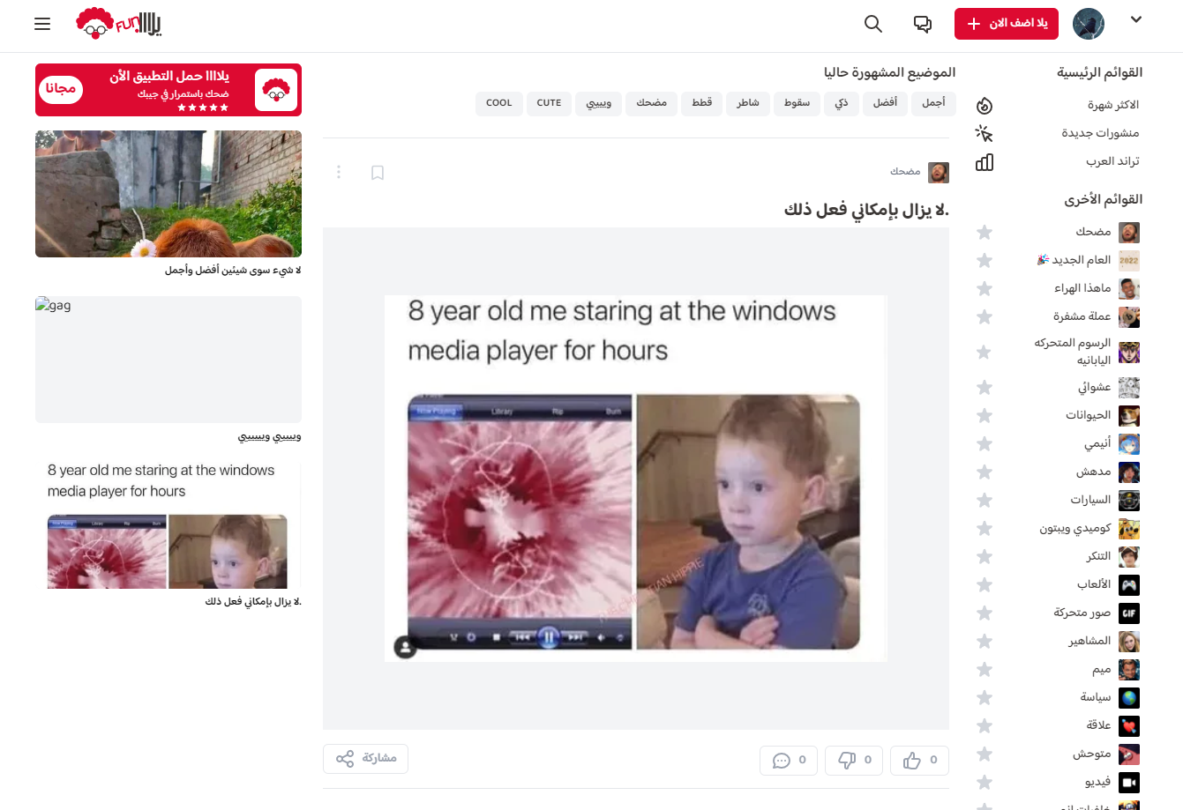Click the red يلا اضف الان button
The width and height of the screenshot is (1183, 810).
point(1007,24)
